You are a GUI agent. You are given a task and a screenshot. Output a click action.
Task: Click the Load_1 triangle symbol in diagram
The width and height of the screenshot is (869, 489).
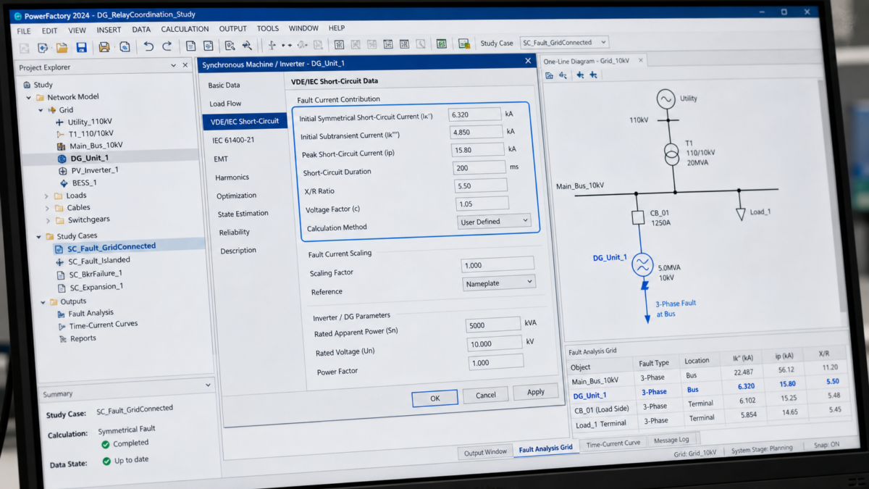741,214
